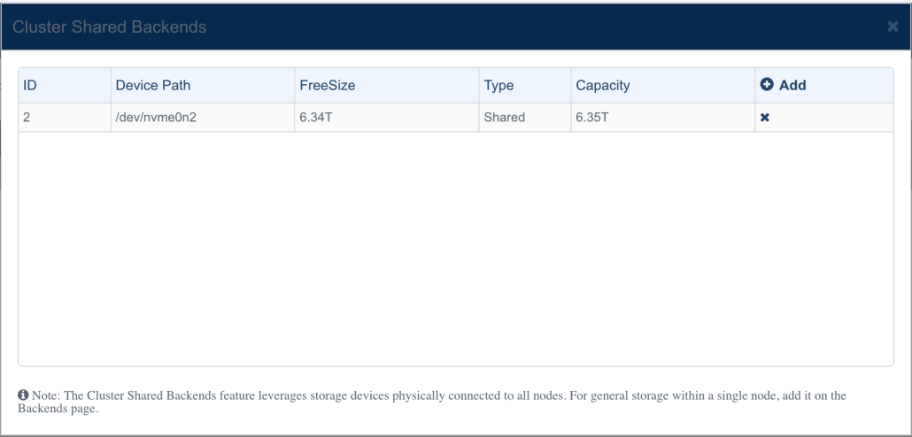Click the Type column header
The image size is (912, 437).
pos(525,86)
